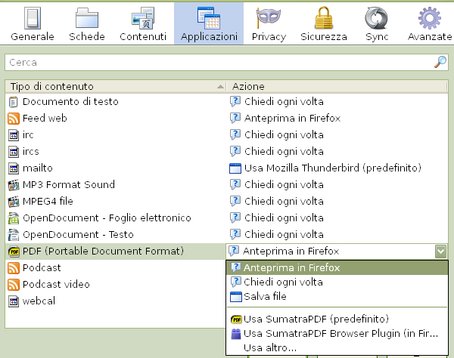The width and height of the screenshot is (454, 358).
Task: Click the MPEG4 file media icon
Action: coord(14,202)
